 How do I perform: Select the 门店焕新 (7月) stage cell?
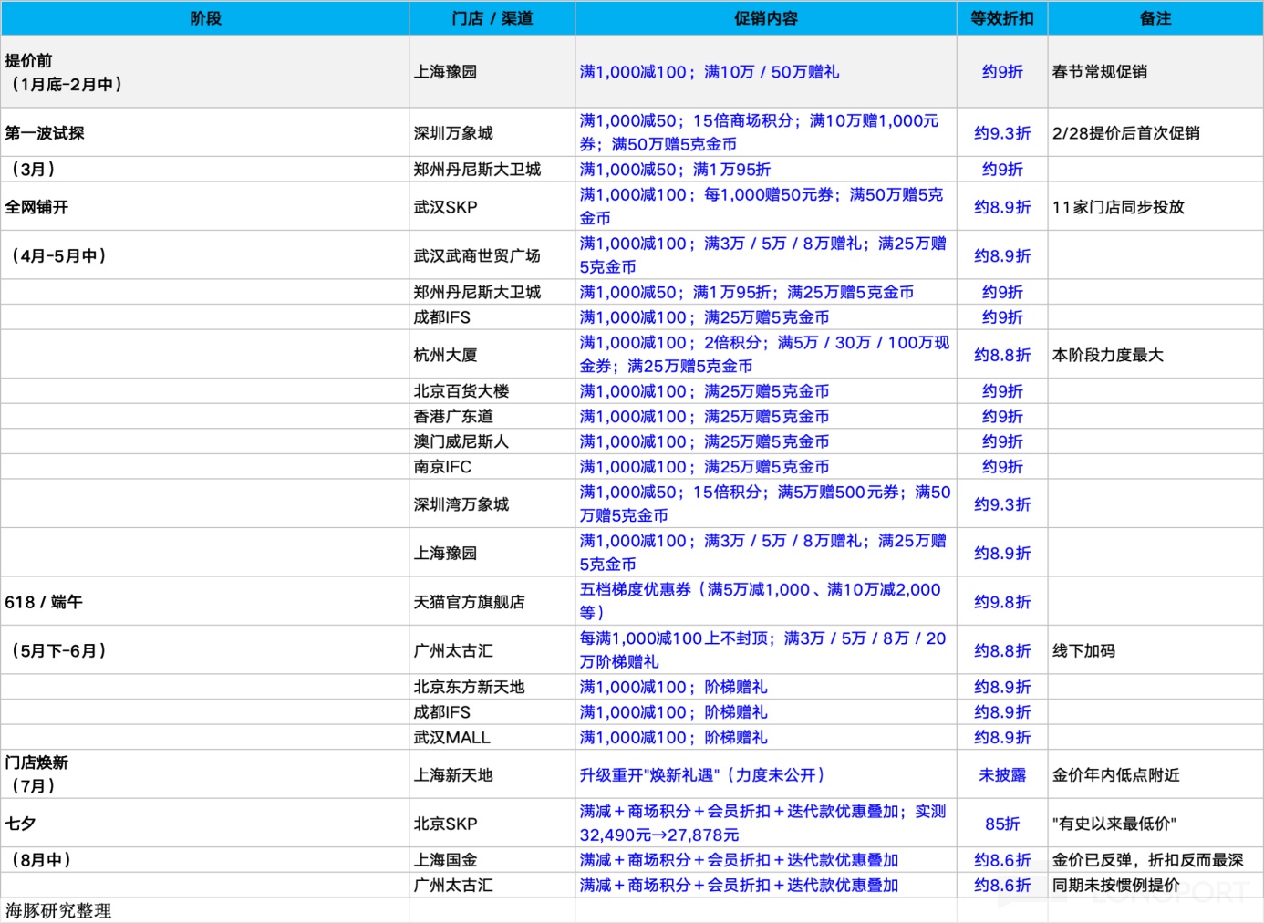pos(205,774)
